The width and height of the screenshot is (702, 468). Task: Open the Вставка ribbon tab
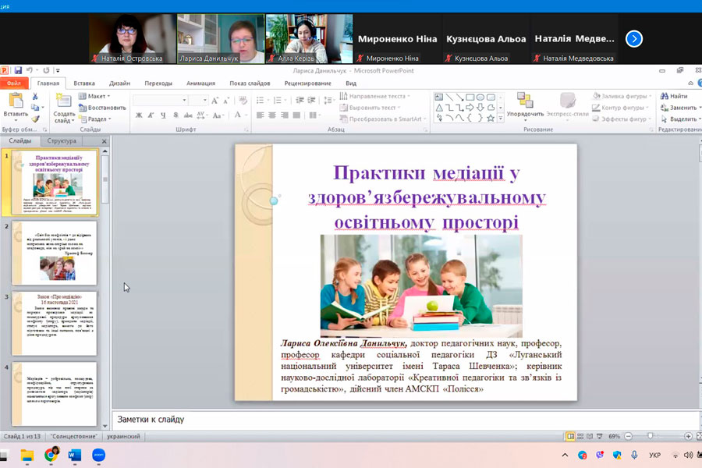[x=84, y=83]
